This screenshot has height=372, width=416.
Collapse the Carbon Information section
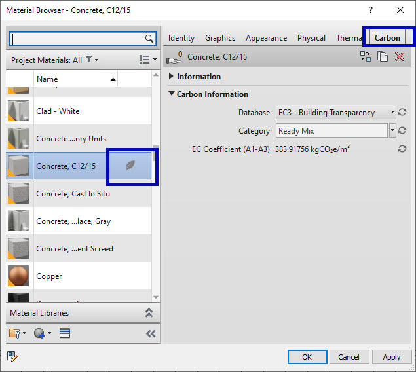pyautogui.click(x=172, y=94)
